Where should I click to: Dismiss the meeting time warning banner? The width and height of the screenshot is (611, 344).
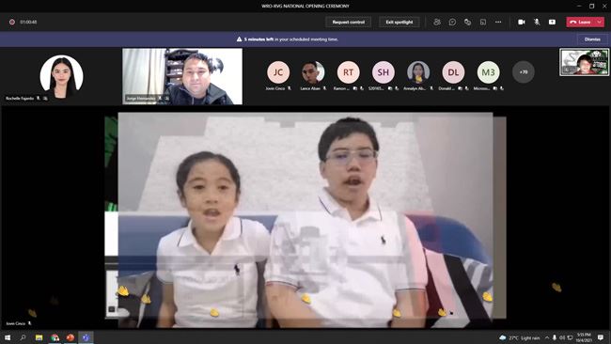[592, 39]
